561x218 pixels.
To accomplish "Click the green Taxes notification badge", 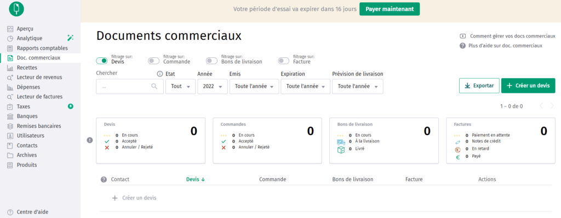I will tap(71, 107).
